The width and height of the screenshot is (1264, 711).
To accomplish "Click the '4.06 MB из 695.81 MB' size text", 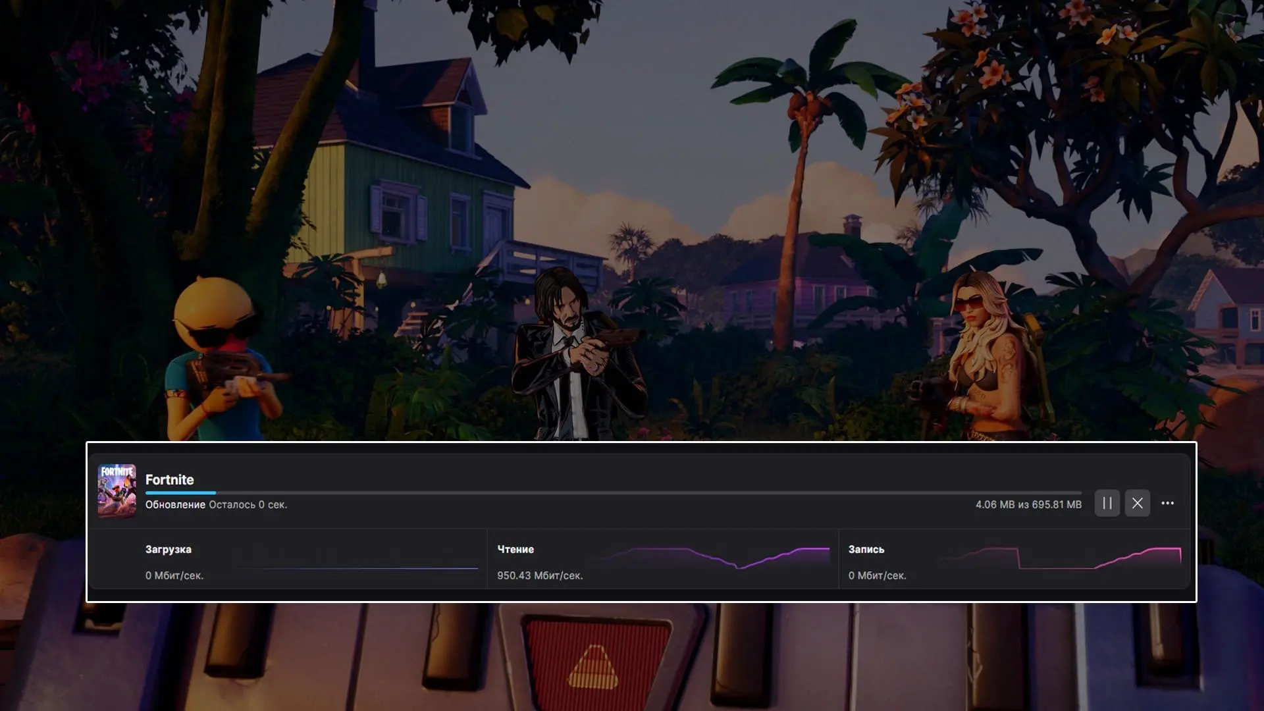I will coord(1028,505).
